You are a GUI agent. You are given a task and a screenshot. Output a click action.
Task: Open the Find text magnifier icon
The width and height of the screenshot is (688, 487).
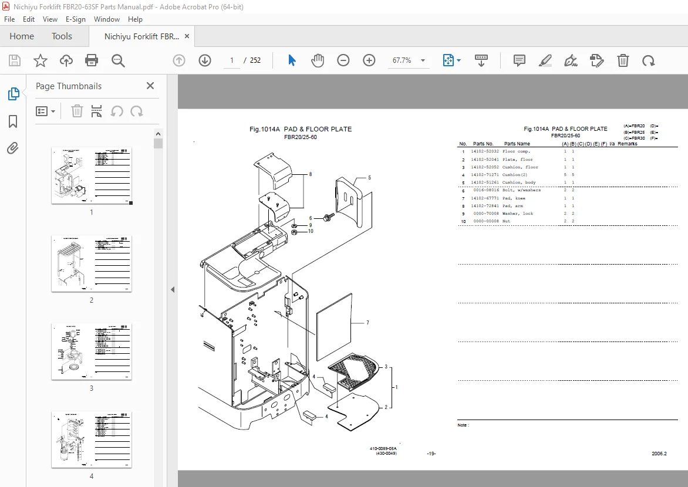pyautogui.click(x=118, y=60)
